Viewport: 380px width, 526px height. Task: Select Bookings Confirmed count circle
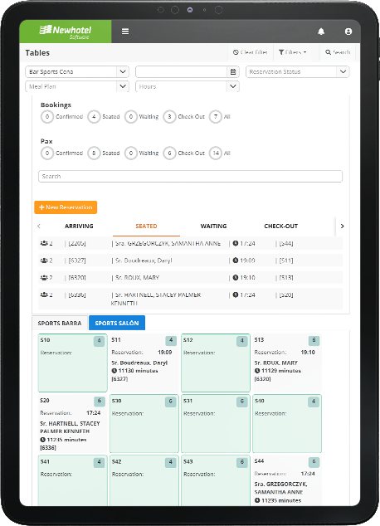(47, 117)
